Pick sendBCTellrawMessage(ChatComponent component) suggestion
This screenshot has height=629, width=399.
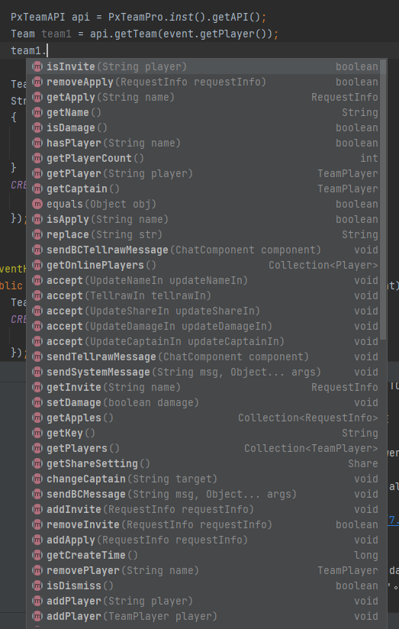tap(204, 250)
